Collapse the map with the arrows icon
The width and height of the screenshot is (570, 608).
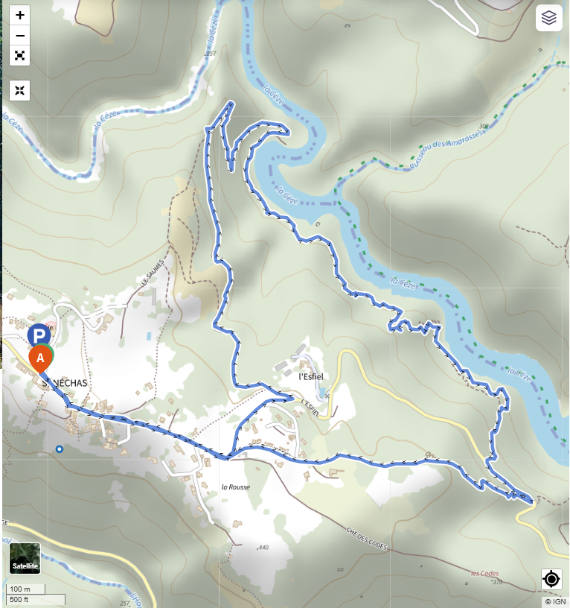20,90
